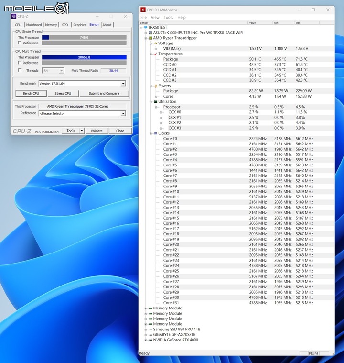Click the multi thread score bar 28656.8
Screen dimensions: 344x363
coord(84,57)
